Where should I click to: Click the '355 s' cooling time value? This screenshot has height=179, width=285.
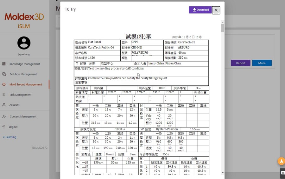click(166, 154)
